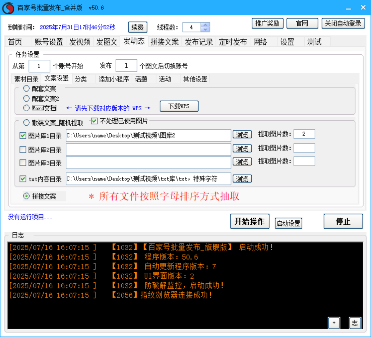Increase the thread count with the up arrow
Image resolution: width=371 pixels, height=337 pixels.
tap(205, 25)
